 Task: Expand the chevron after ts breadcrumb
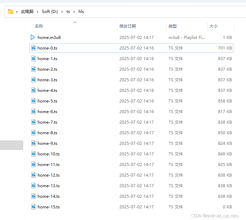(74, 12)
